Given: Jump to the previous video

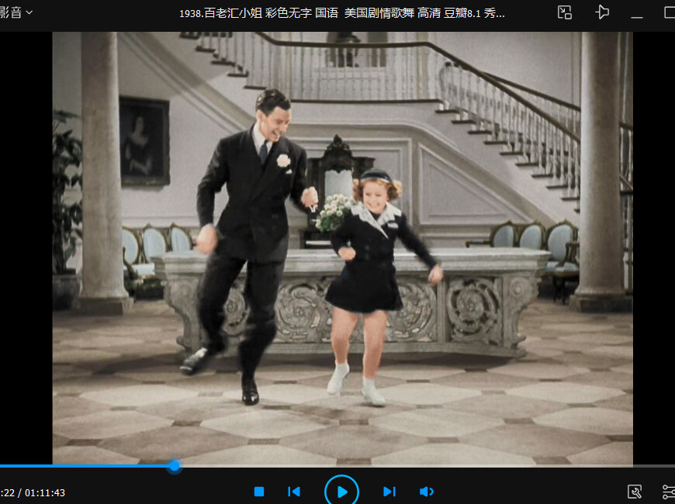Looking at the screenshot, I should click(294, 492).
